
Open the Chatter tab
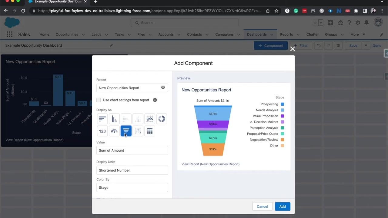point(313,35)
